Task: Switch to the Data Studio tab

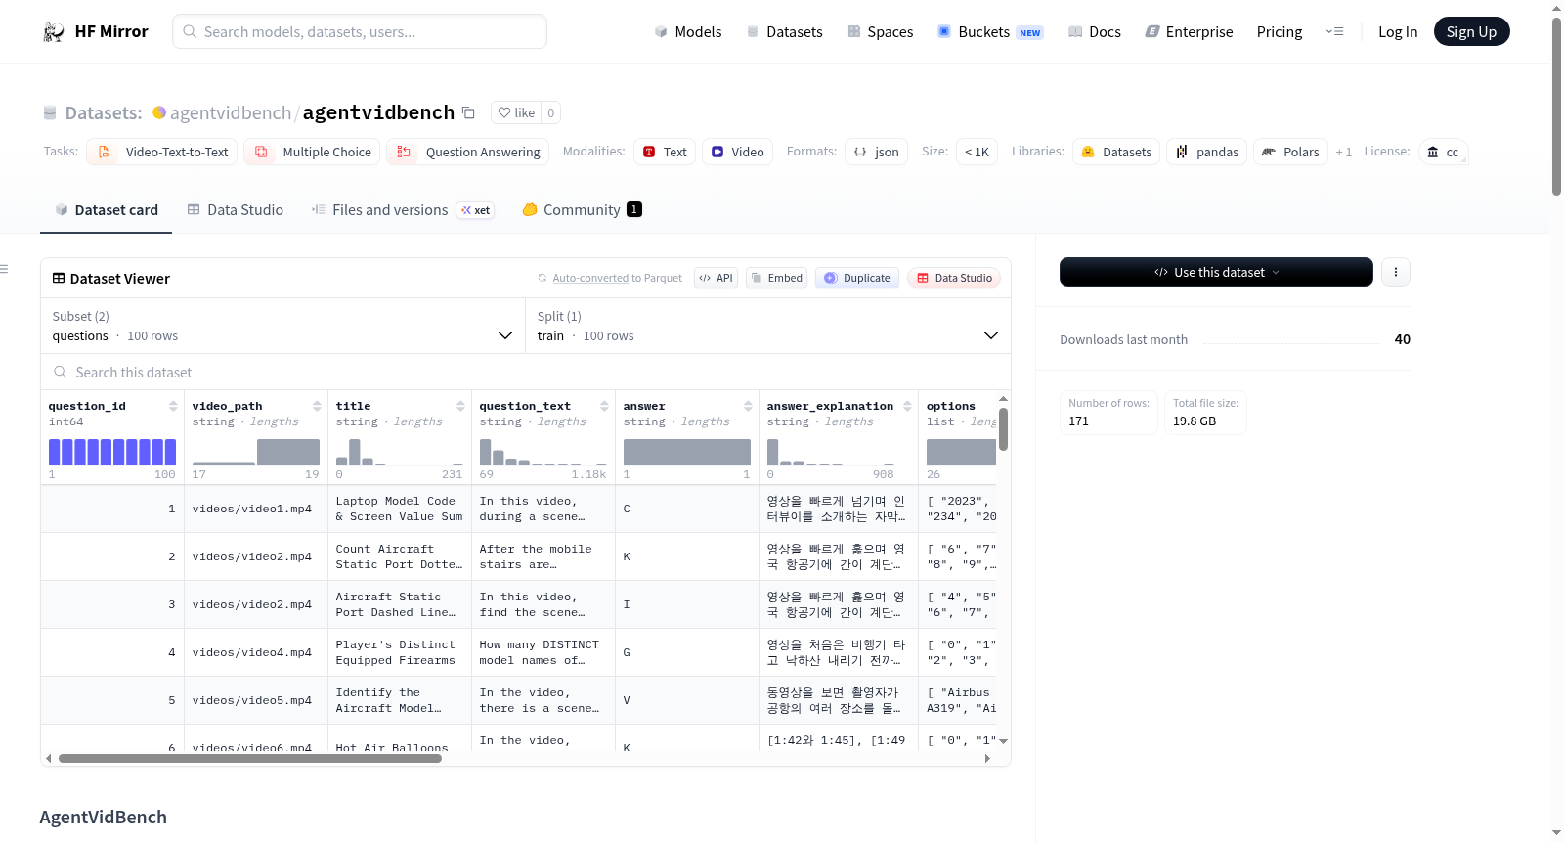Action: click(236, 209)
